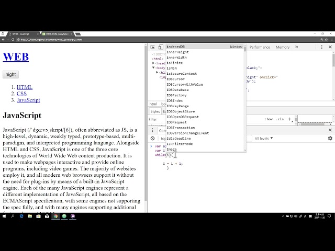Open File Explorer from the taskbar
The image size is (335, 251).
[30, 216]
